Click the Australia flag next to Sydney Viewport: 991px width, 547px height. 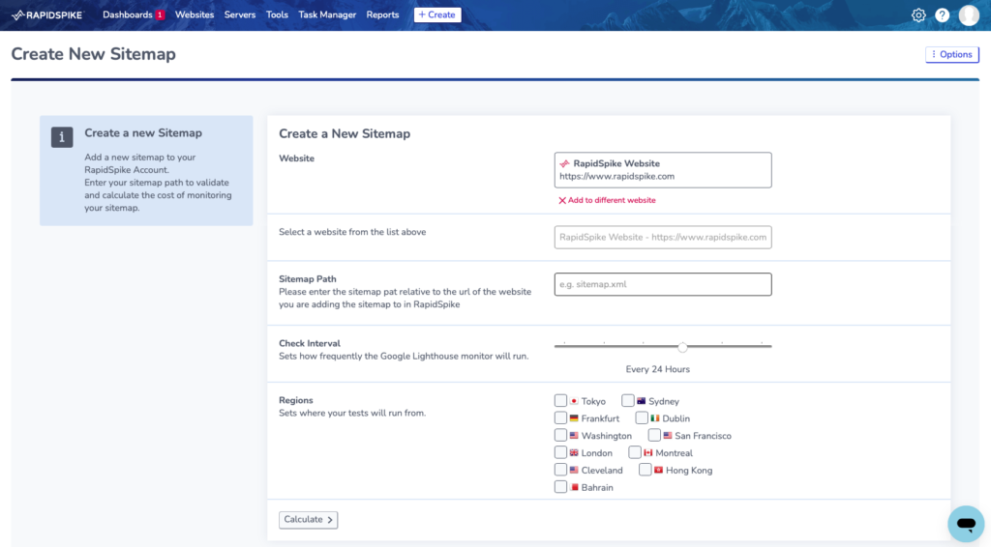click(641, 401)
